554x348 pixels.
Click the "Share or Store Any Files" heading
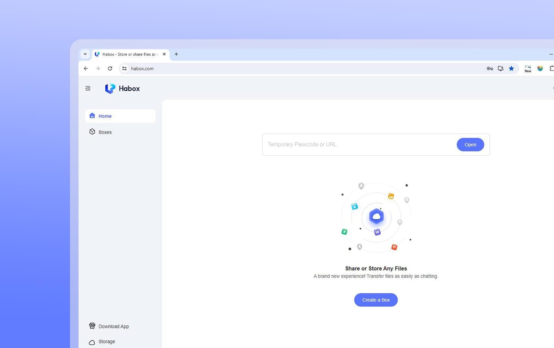click(376, 268)
